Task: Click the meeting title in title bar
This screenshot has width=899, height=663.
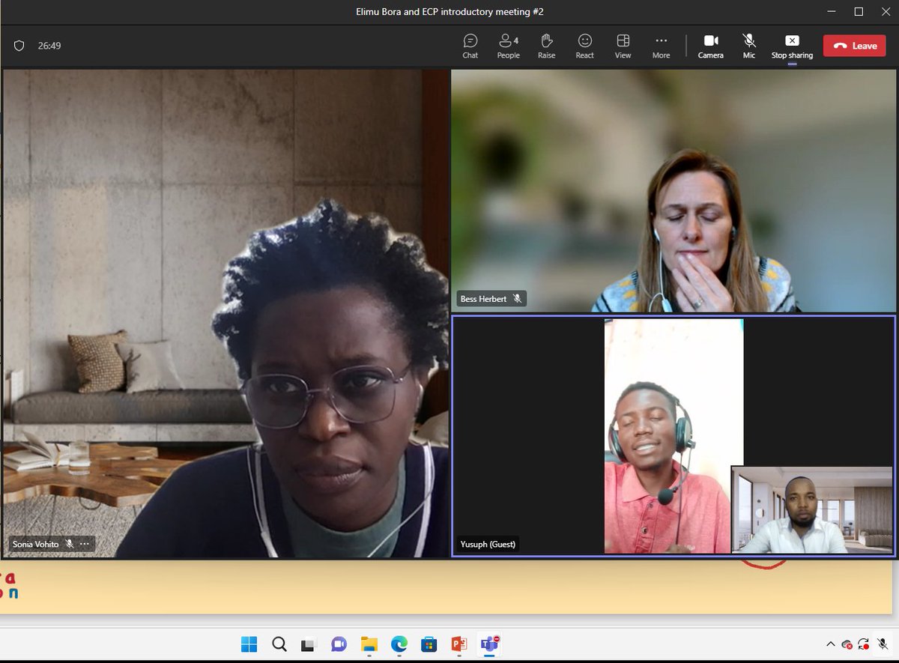Action: pyautogui.click(x=451, y=11)
